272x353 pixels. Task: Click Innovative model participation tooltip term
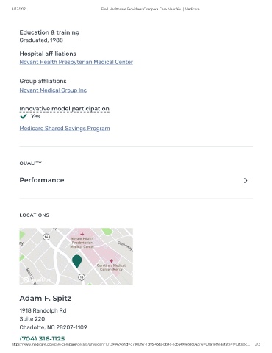64,108
